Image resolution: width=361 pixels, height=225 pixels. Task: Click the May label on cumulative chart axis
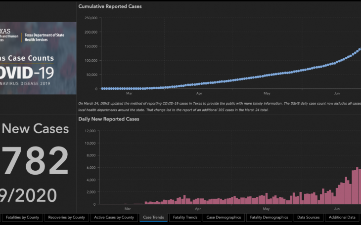tap(267, 93)
